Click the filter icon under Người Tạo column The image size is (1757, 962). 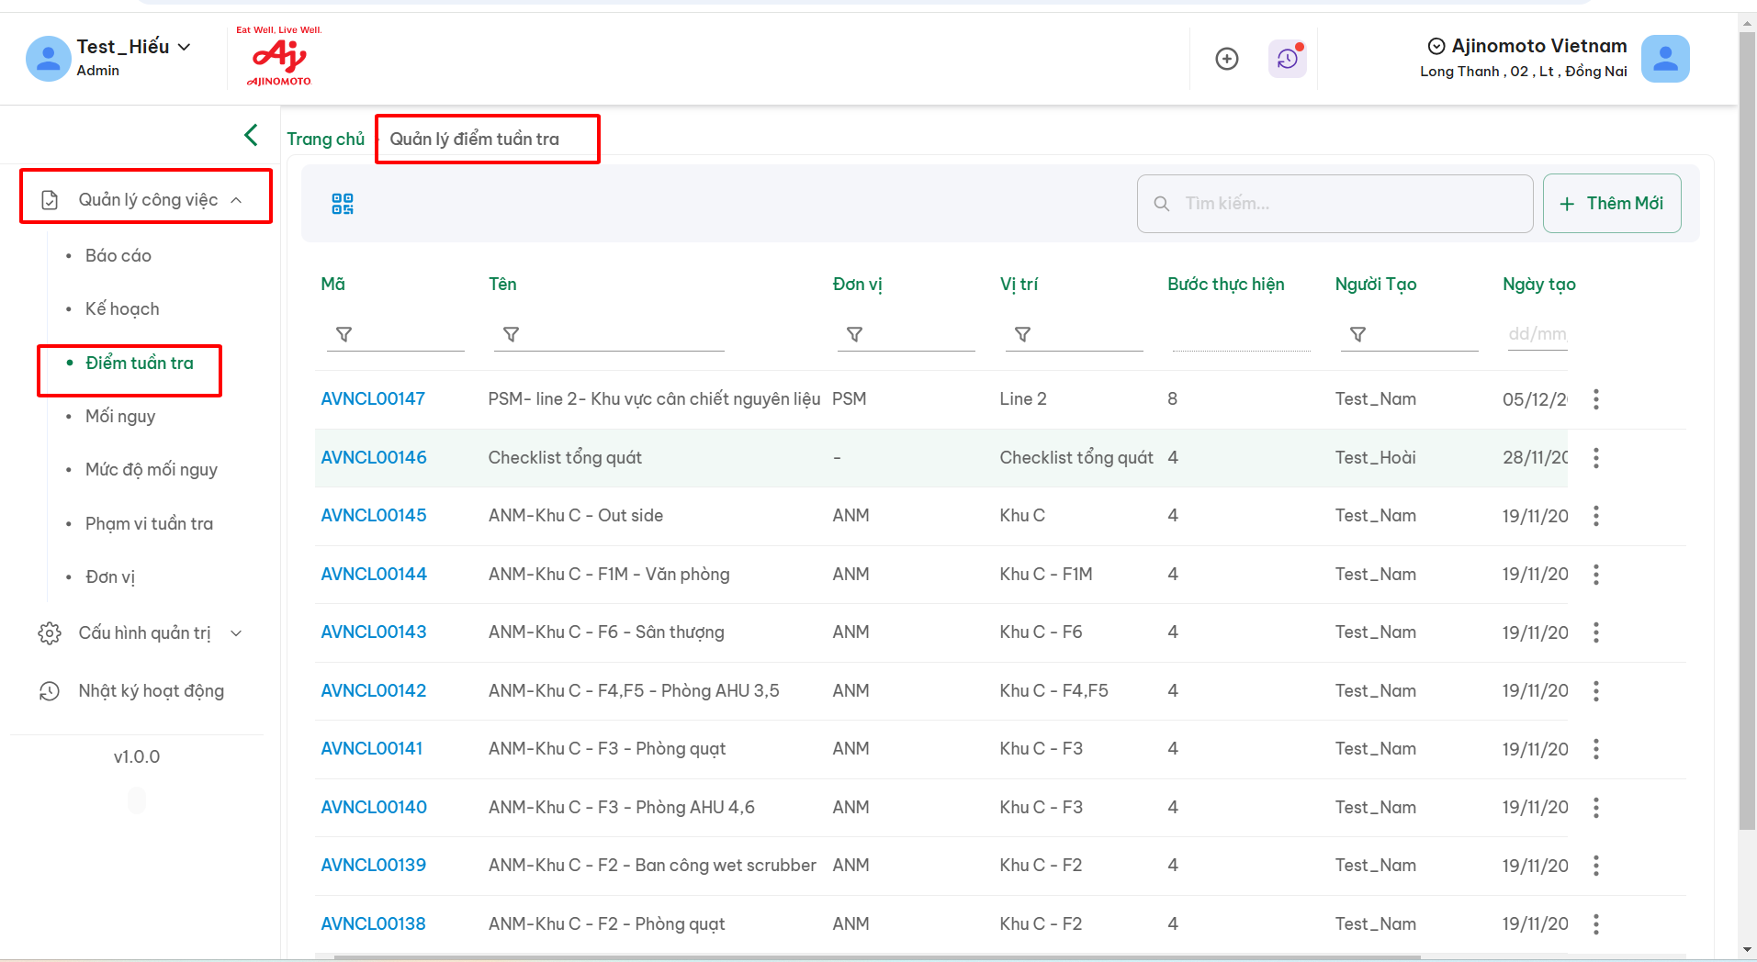click(x=1357, y=334)
